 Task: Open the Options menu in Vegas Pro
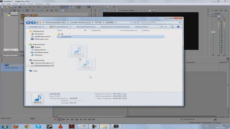39,4
